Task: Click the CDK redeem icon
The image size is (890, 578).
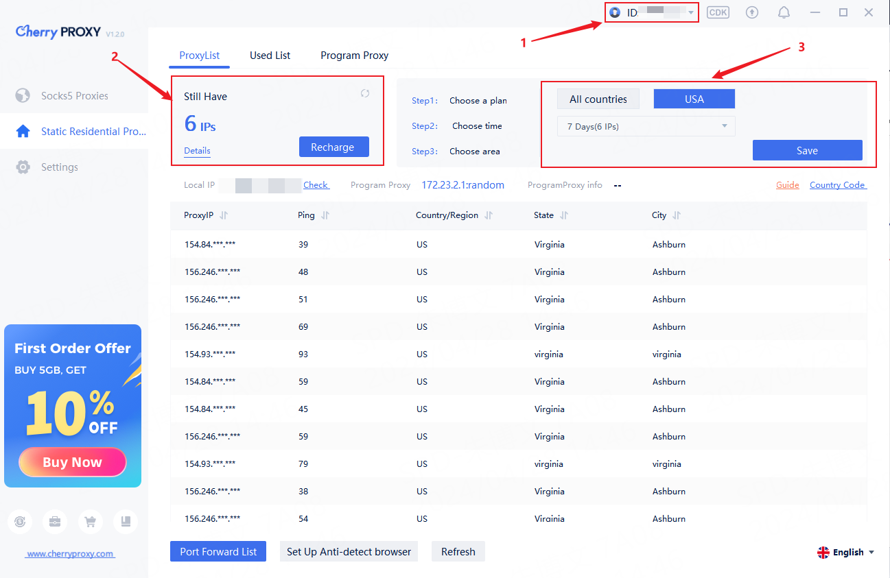Action: tap(718, 12)
